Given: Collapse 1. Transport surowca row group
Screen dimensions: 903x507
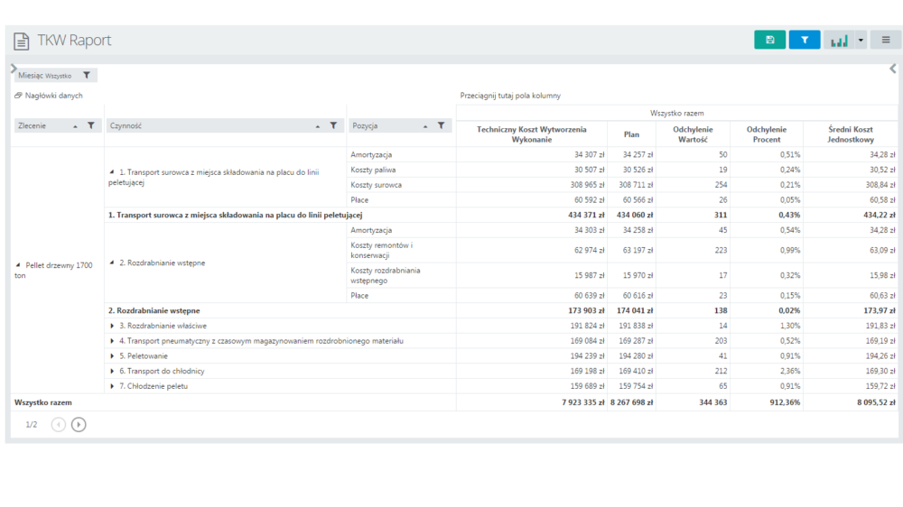Looking at the screenshot, I should coord(112,172).
